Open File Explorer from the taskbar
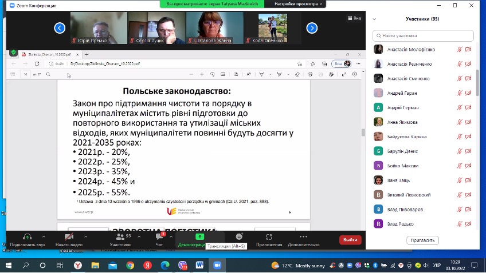Viewport: 486px width, 273px height. pos(95,265)
